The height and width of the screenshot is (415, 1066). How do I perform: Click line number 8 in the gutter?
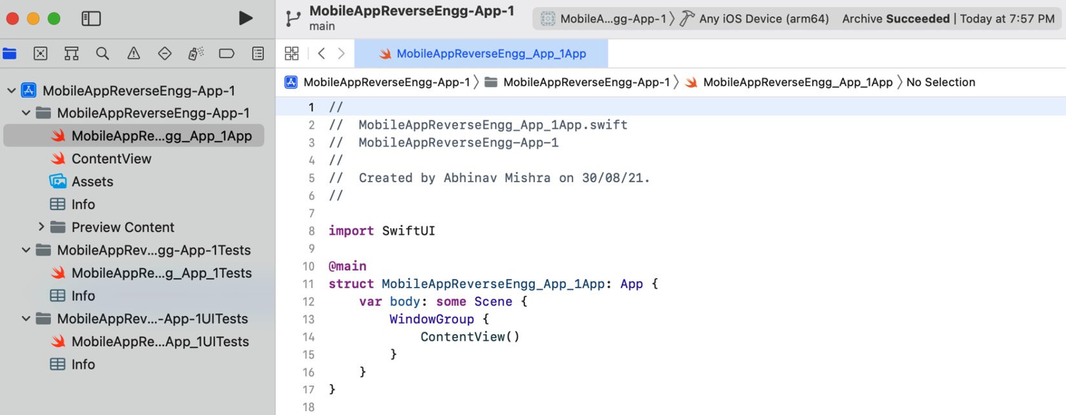click(x=311, y=231)
